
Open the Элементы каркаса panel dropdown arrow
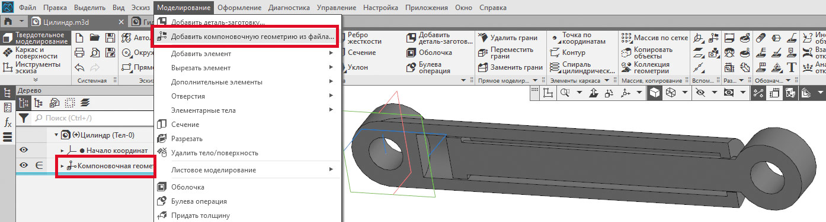pos(607,80)
